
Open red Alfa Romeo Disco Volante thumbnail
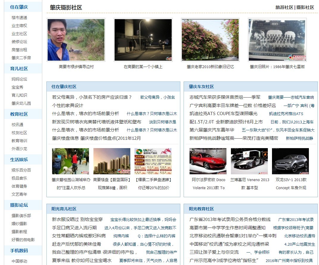coord(208,161)
